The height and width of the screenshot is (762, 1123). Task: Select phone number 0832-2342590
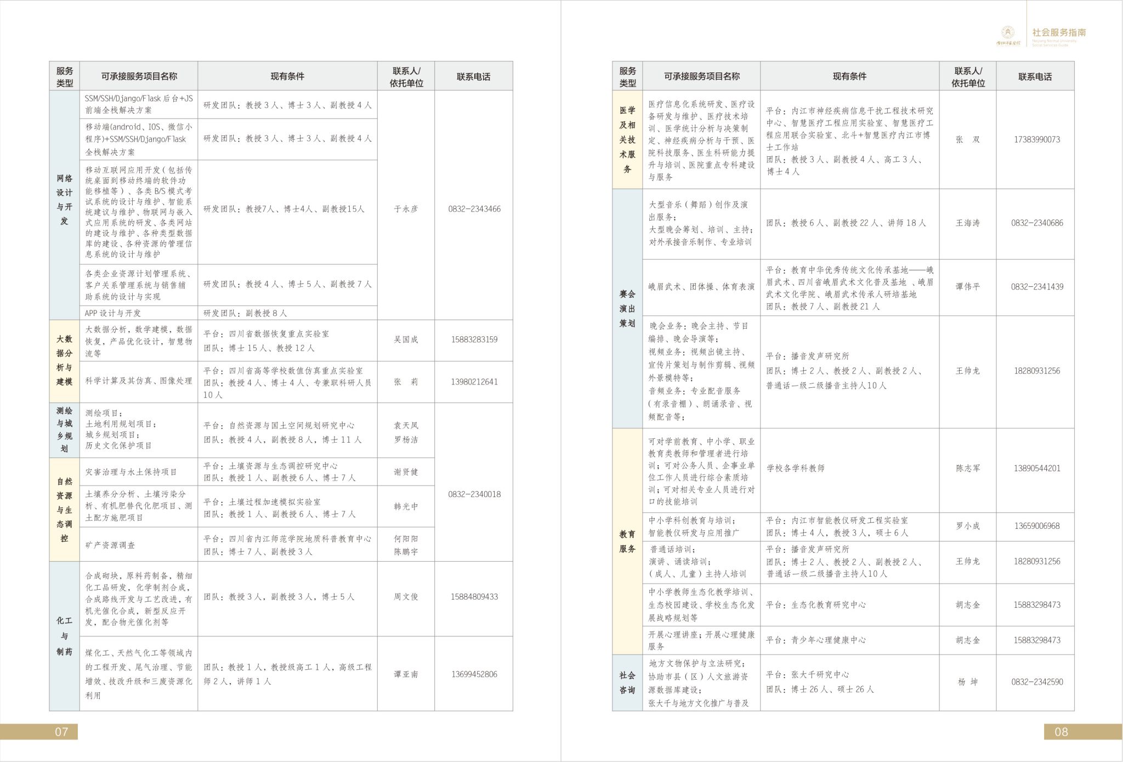coord(1037,682)
